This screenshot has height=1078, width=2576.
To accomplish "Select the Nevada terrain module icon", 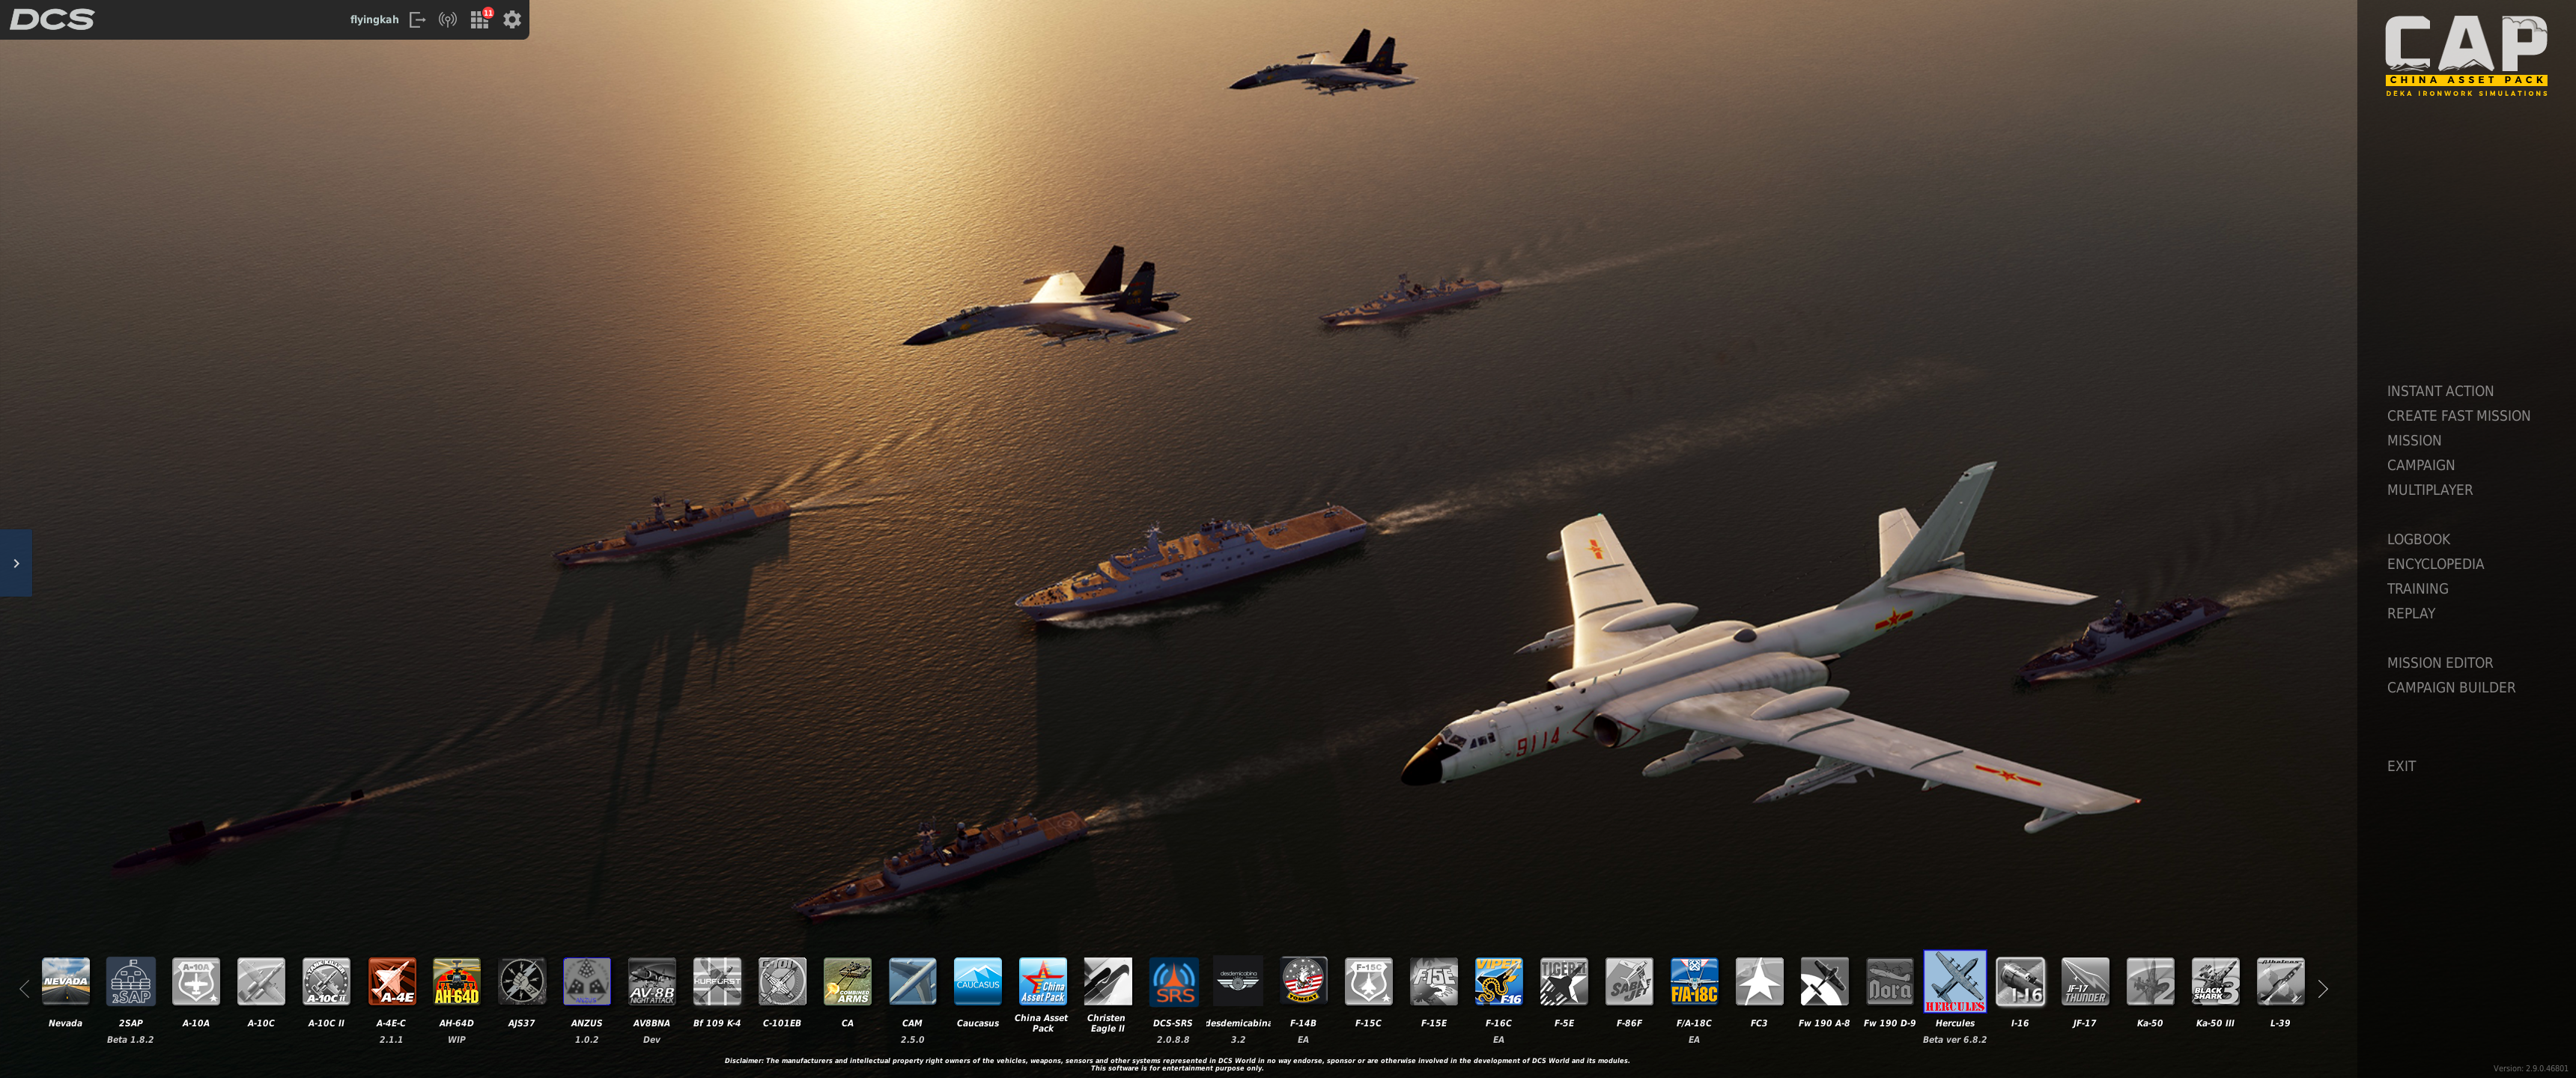I will (65, 981).
